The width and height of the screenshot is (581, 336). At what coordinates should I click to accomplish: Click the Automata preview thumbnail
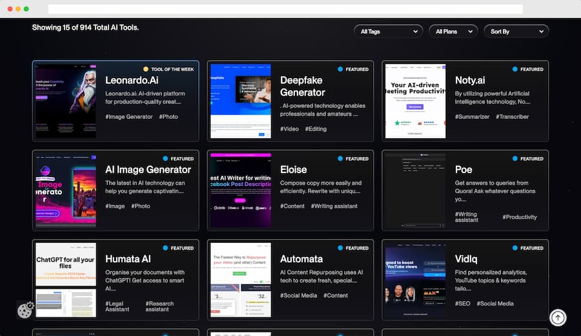tap(241, 280)
